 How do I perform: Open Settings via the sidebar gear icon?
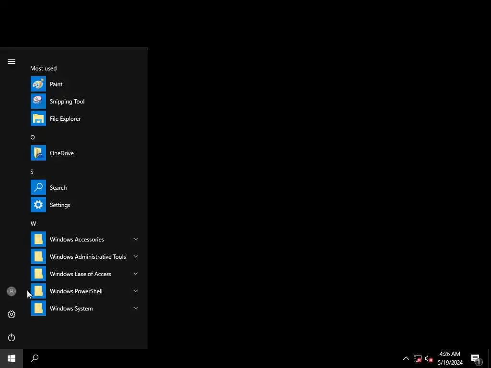pos(12,314)
